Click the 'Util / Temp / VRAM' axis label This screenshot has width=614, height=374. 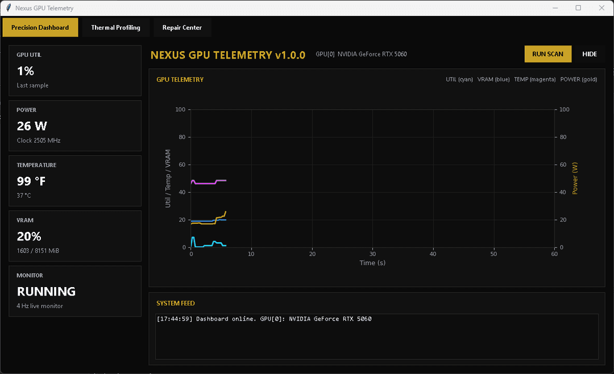point(168,178)
